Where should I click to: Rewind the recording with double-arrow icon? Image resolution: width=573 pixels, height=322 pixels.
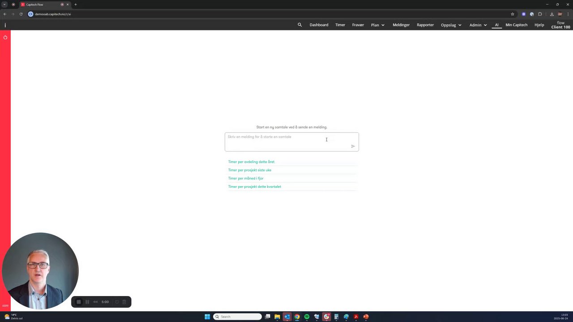point(95,302)
